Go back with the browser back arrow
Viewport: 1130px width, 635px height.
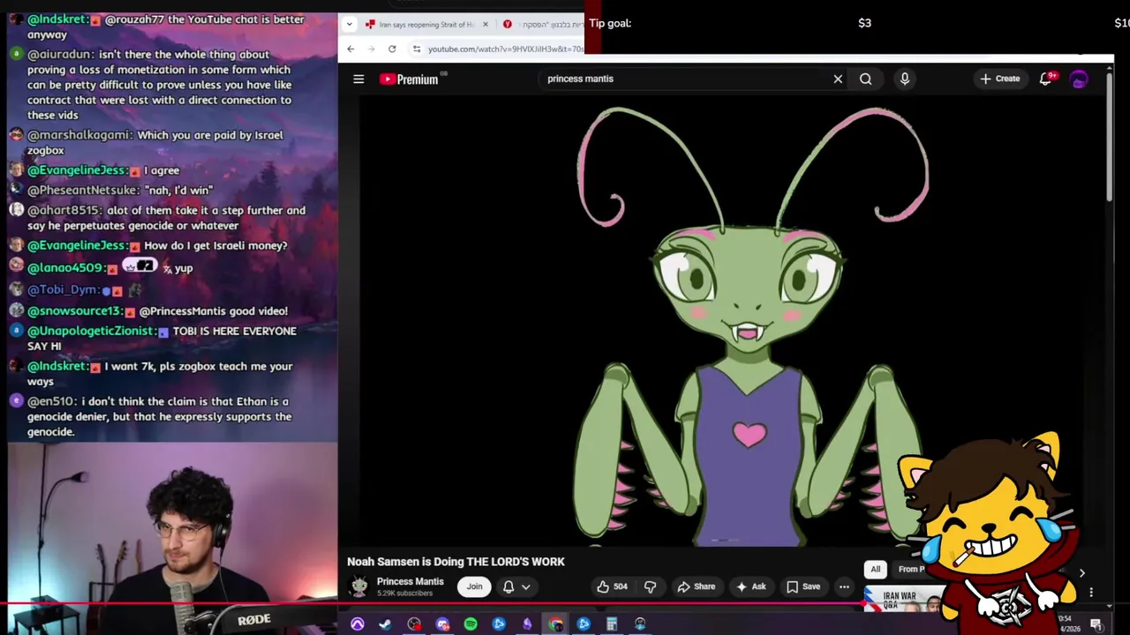(350, 49)
